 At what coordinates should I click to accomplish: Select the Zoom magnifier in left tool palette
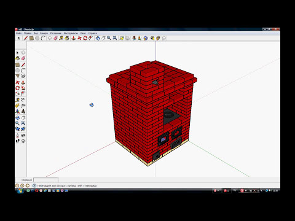tap(18, 123)
